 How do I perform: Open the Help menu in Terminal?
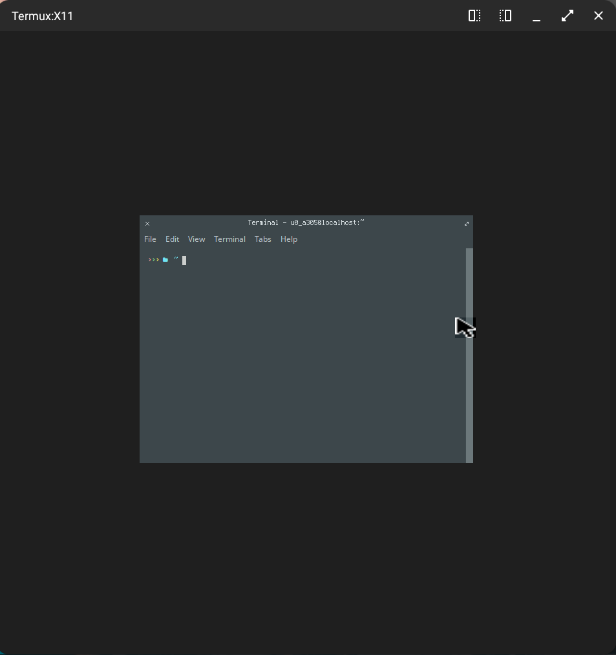coord(288,239)
